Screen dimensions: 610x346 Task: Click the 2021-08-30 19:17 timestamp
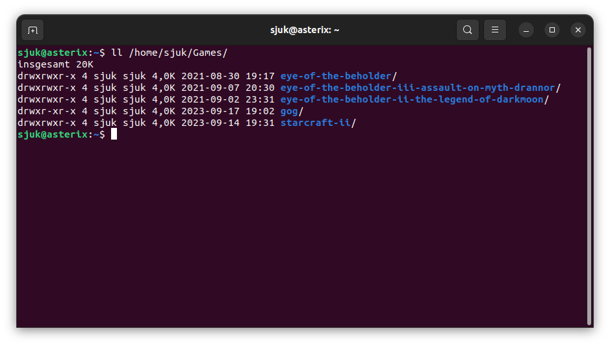(x=229, y=76)
